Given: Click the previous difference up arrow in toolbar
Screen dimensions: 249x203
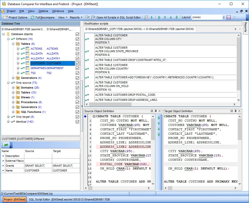Looking at the screenshot, I should tap(165, 17).
